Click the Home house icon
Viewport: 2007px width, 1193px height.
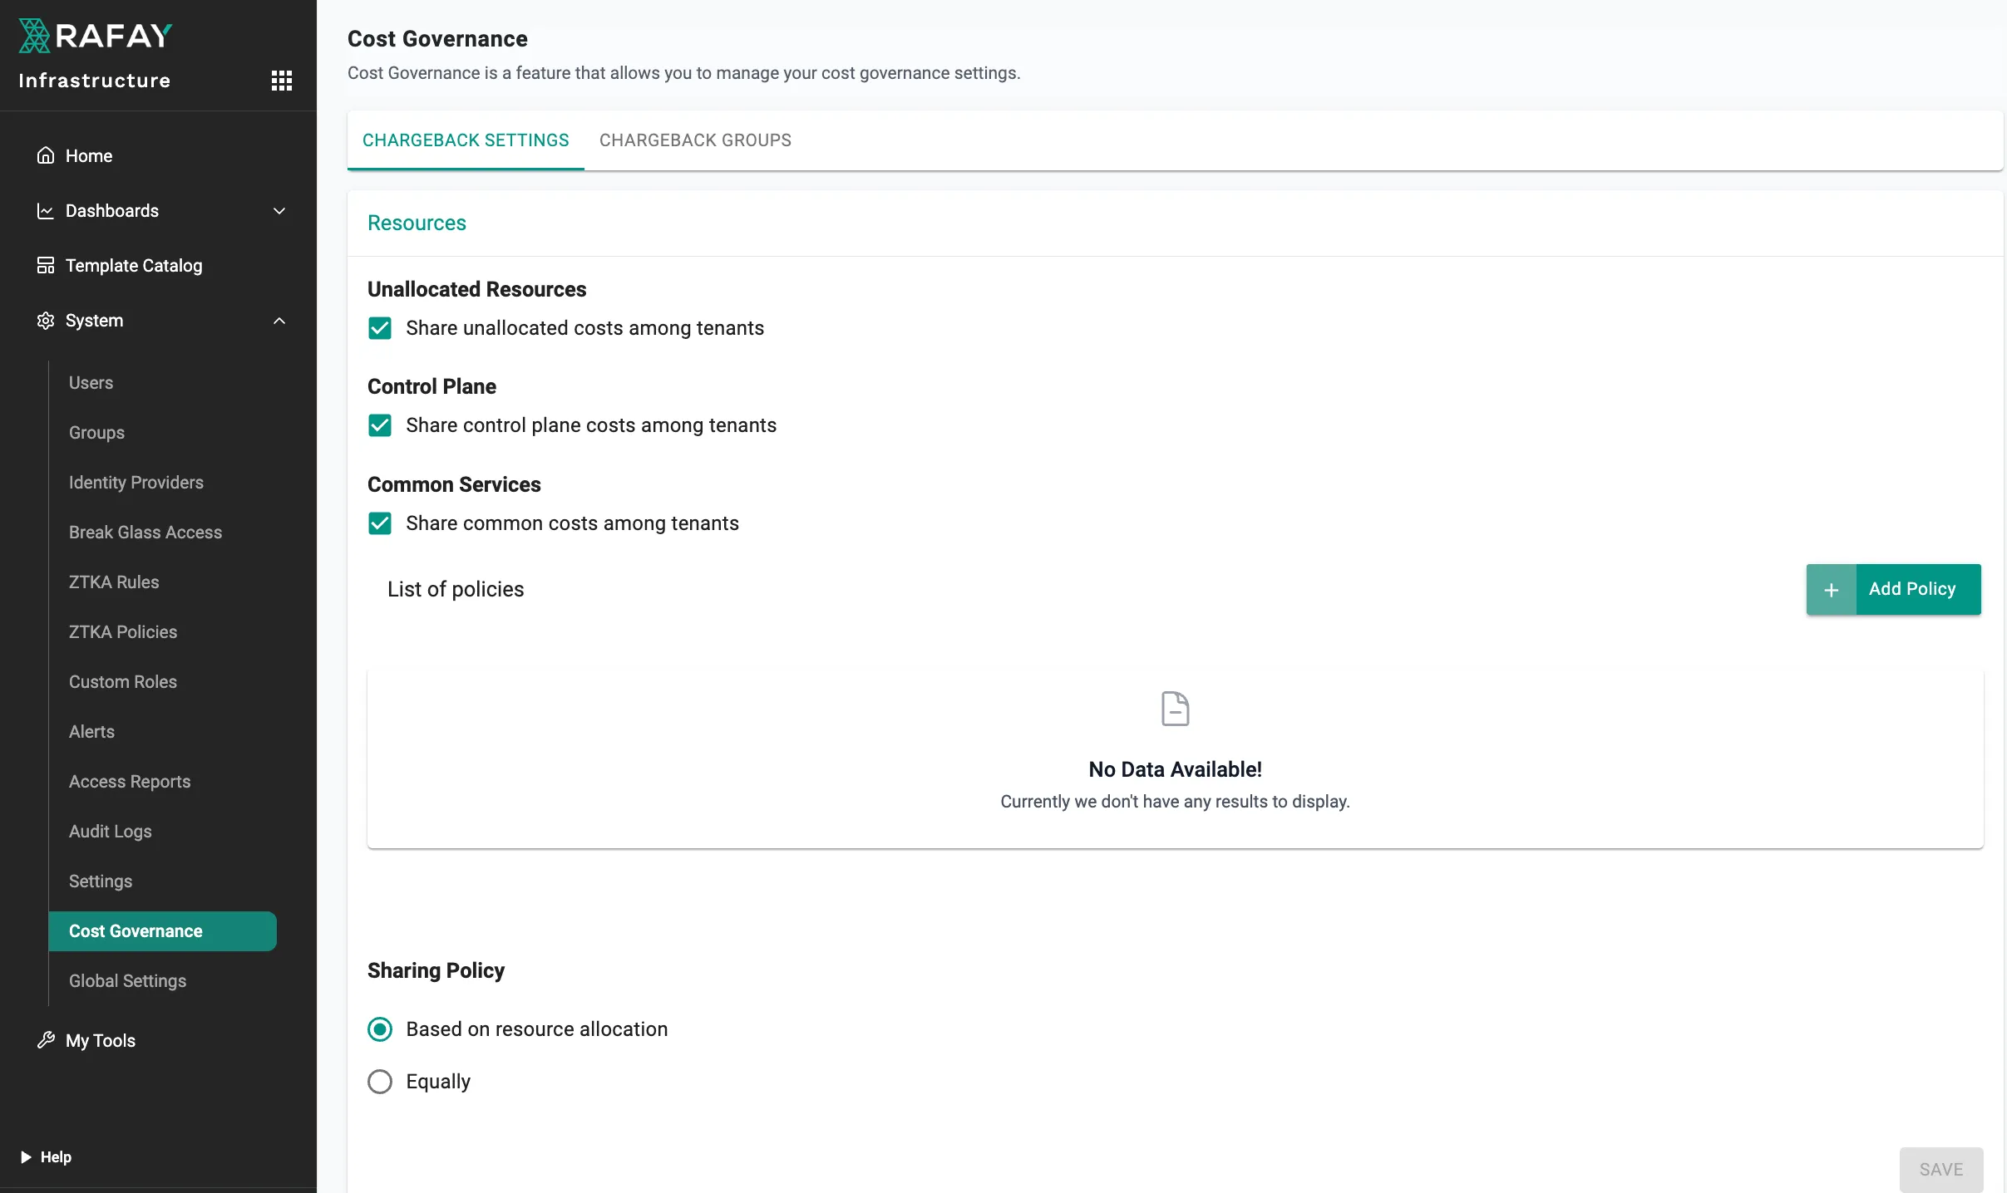point(46,155)
